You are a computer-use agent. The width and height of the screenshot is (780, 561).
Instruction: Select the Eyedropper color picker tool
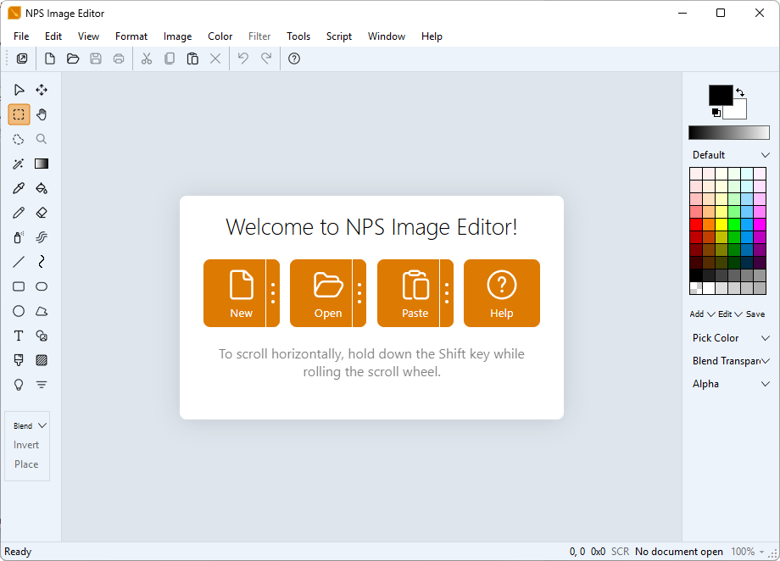tap(19, 188)
